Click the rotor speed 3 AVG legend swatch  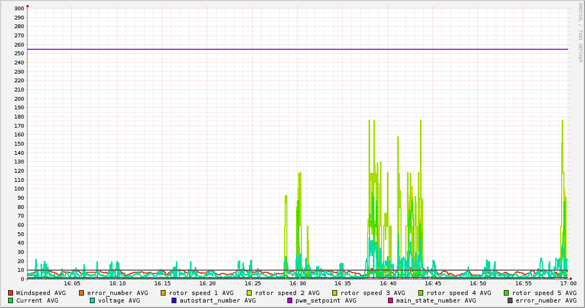[334, 293]
